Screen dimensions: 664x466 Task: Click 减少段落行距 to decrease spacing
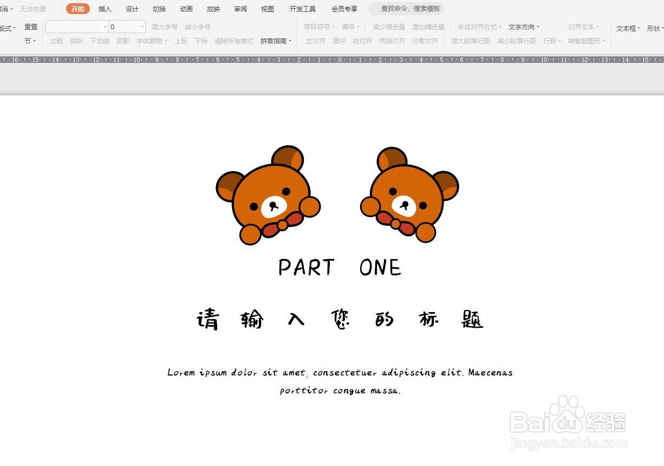point(517,41)
